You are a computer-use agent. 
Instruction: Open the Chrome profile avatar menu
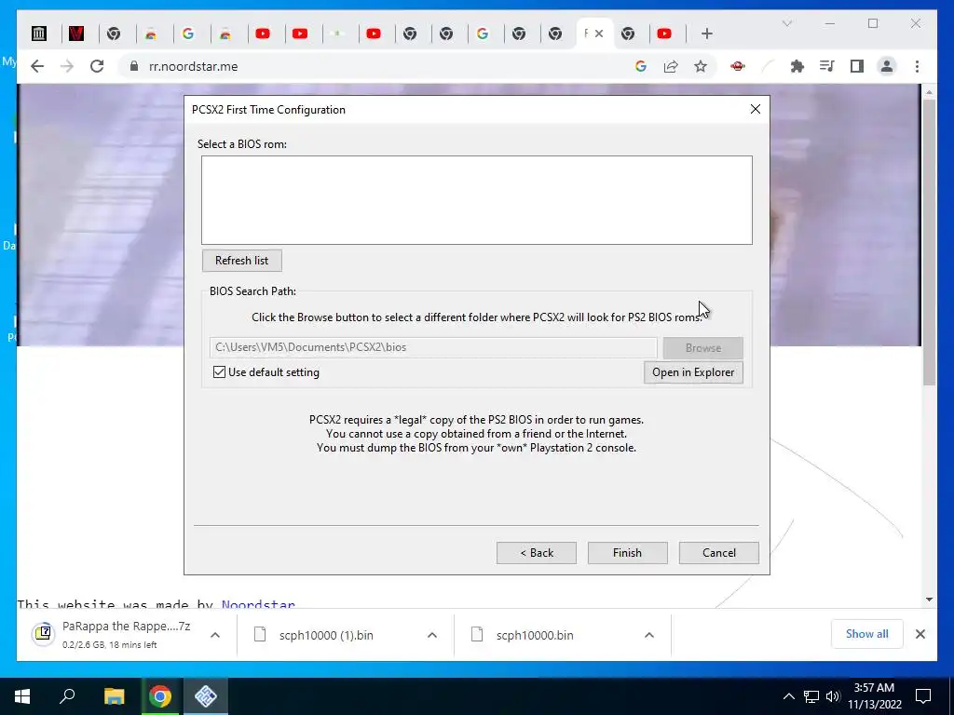click(x=887, y=66)
